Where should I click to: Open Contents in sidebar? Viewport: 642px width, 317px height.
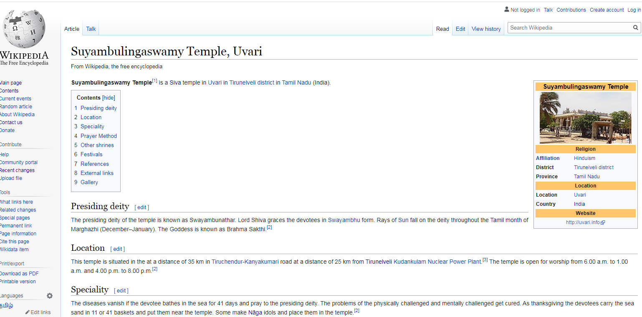coord(9,91)
